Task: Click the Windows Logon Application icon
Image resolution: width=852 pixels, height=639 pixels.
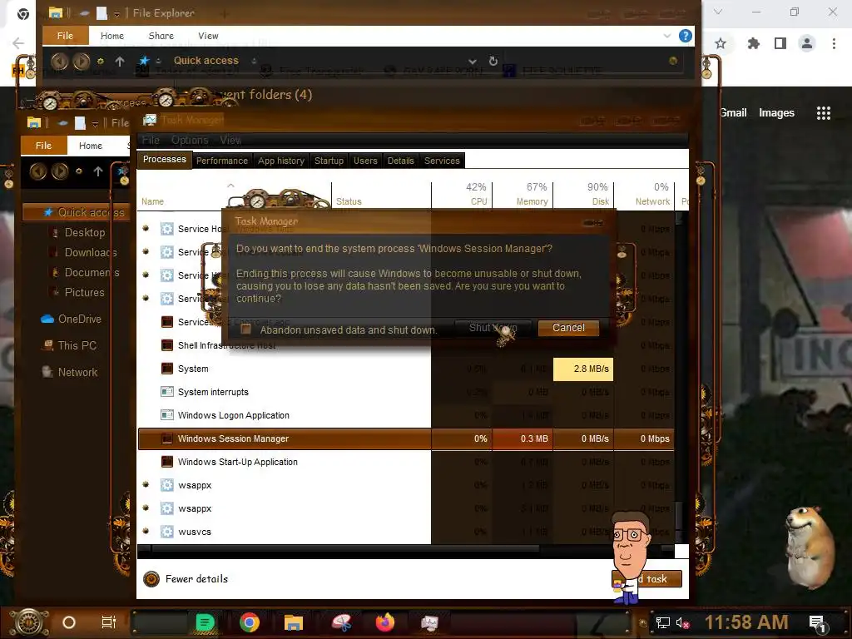Action: pos(166,415)
